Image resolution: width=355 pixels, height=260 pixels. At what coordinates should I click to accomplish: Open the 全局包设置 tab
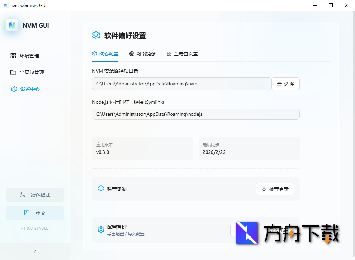pos(182,54)
